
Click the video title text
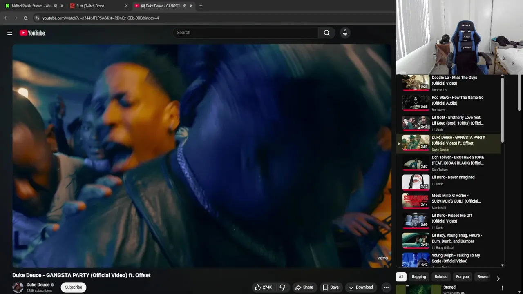point(81,275)
